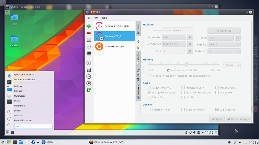Switch to the Media tab
This screenshot has height=145, width=259.
pyautogui.click(x=138, y=59)
